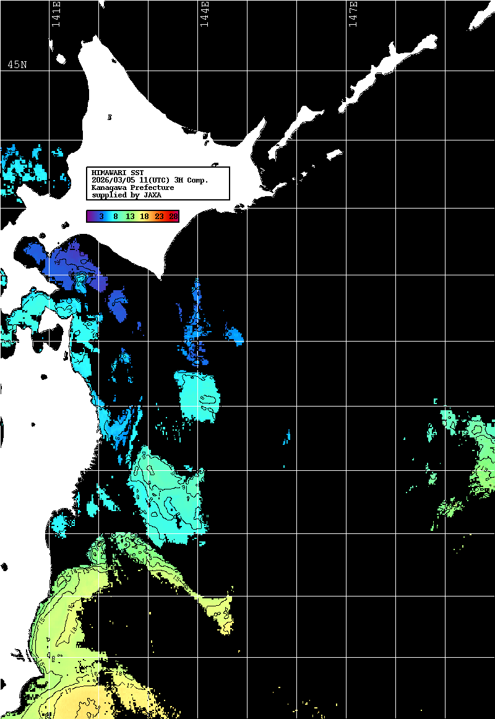Select the 147E longitude label
The width and height of the screenshot is (495, 719).
click(353, 14)
